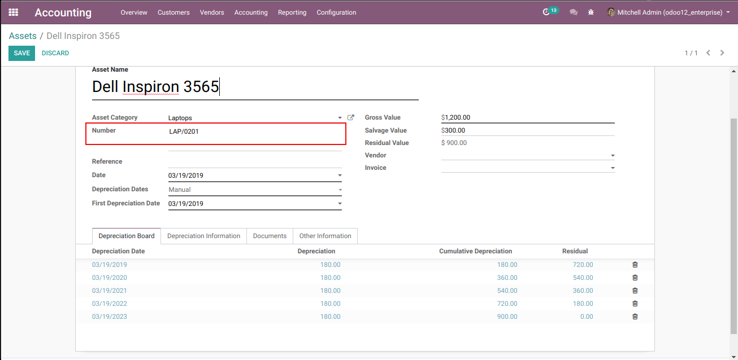
Task: Click the Residual Value $ 900.00
Action: tap(454, 143)
